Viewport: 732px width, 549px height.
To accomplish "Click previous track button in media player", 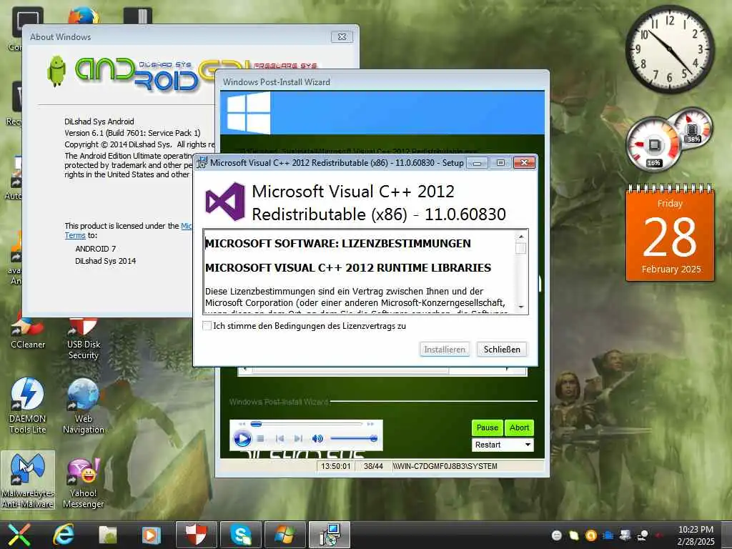I will 280,439.
